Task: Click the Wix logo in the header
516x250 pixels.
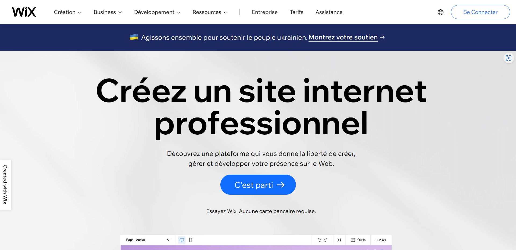Action: [x=24, y=12]
